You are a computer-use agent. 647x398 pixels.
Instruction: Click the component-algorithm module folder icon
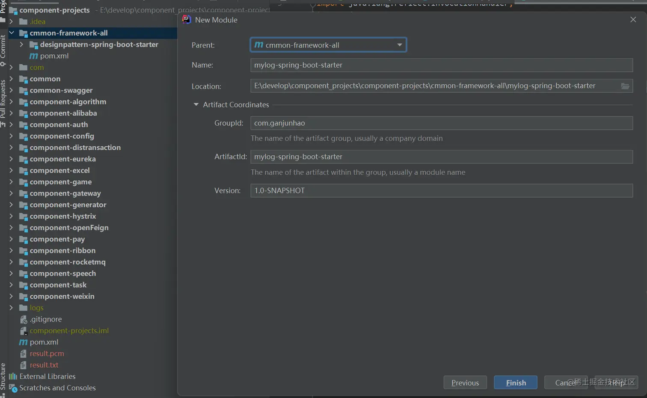click(24, 102)
